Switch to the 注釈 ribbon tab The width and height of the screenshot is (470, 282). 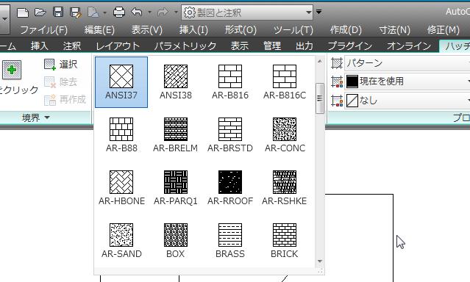coord(72,46)
